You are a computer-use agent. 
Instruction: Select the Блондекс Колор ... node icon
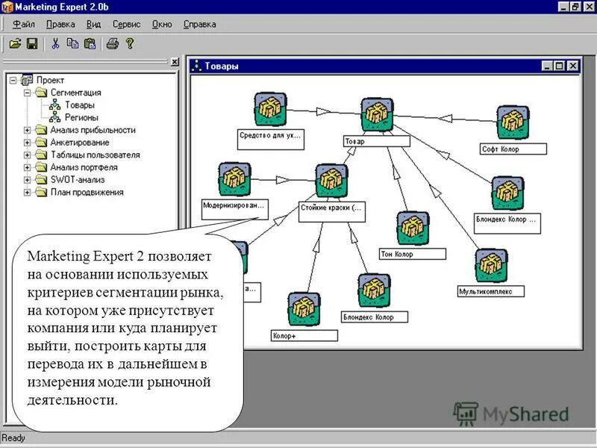tap(507, 193)
